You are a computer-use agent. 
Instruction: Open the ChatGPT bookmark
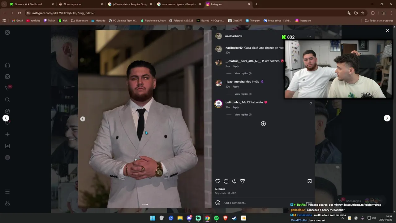pos(235,20)
